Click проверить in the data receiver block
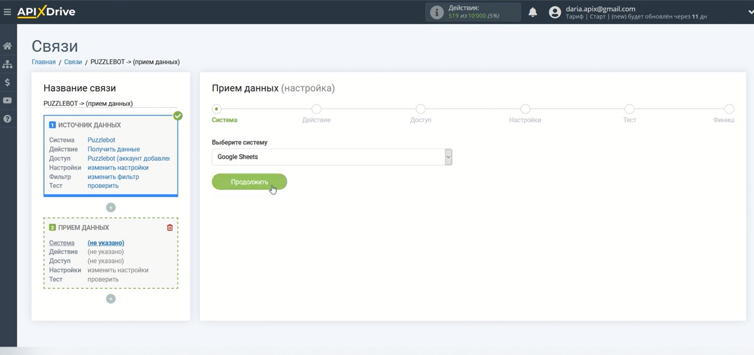 coord(103,279)
